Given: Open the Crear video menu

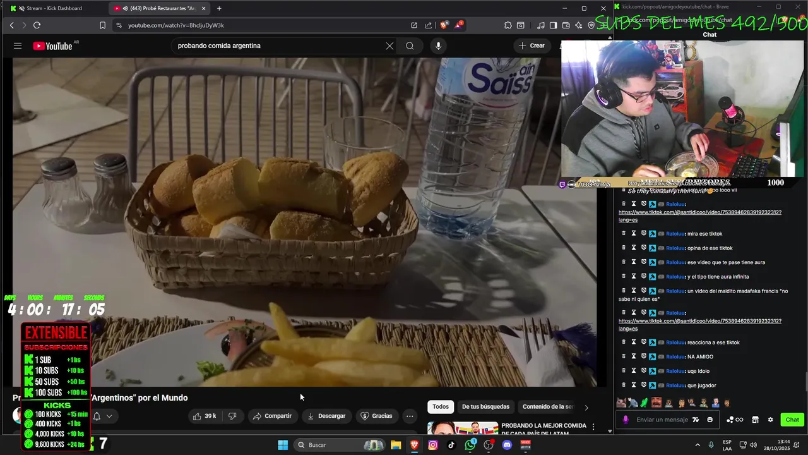Looking at the screenshot, I should pos(532,45).
